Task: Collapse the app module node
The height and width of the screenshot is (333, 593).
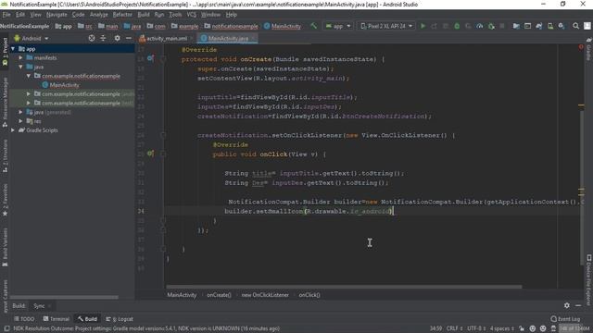Action: click(x=13, y=49)
